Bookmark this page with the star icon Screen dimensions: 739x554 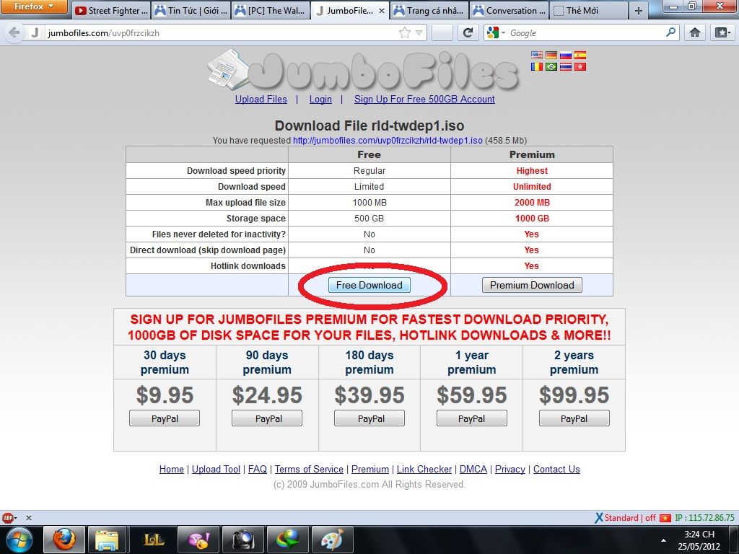pos(404,32)
